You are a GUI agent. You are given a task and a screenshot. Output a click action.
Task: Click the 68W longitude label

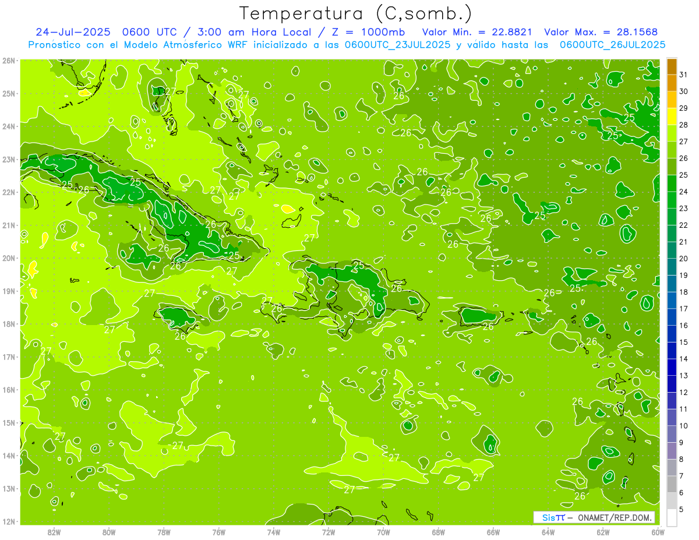439,532
